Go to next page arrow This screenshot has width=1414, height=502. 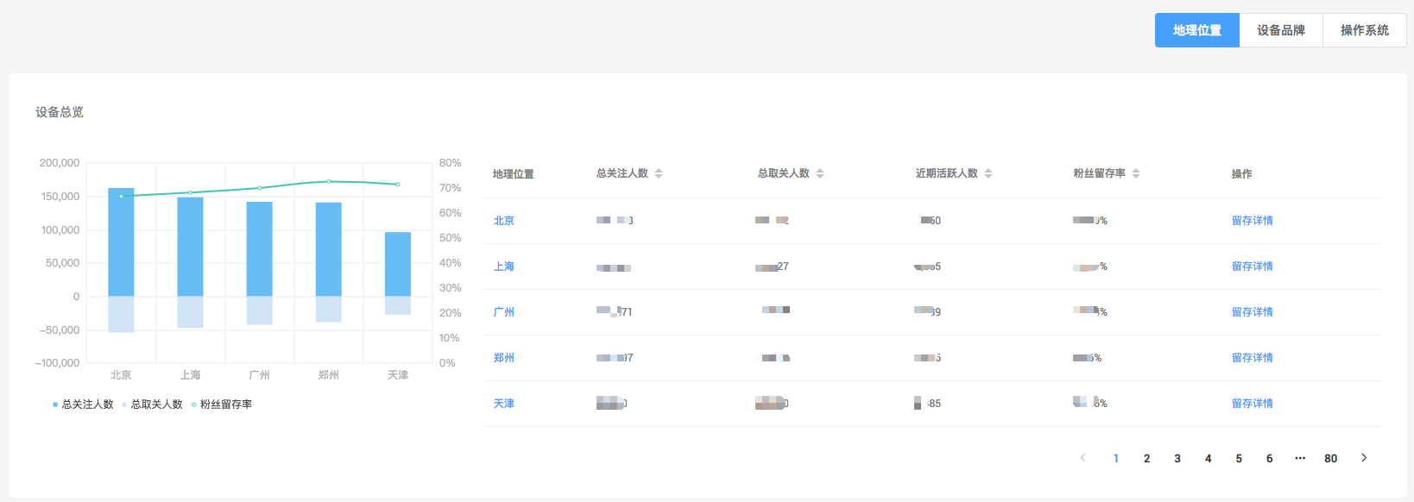pos(1364,458)
